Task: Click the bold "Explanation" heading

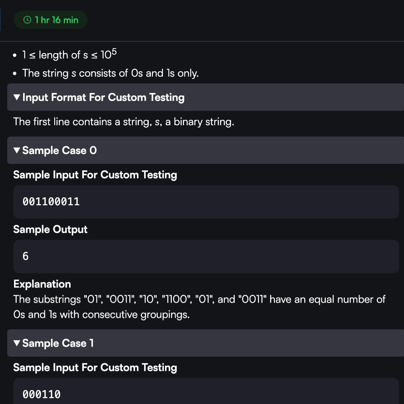Action: [x=42, y=284]
